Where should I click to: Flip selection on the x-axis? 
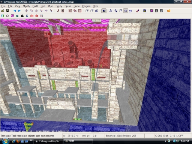(27, 11)
